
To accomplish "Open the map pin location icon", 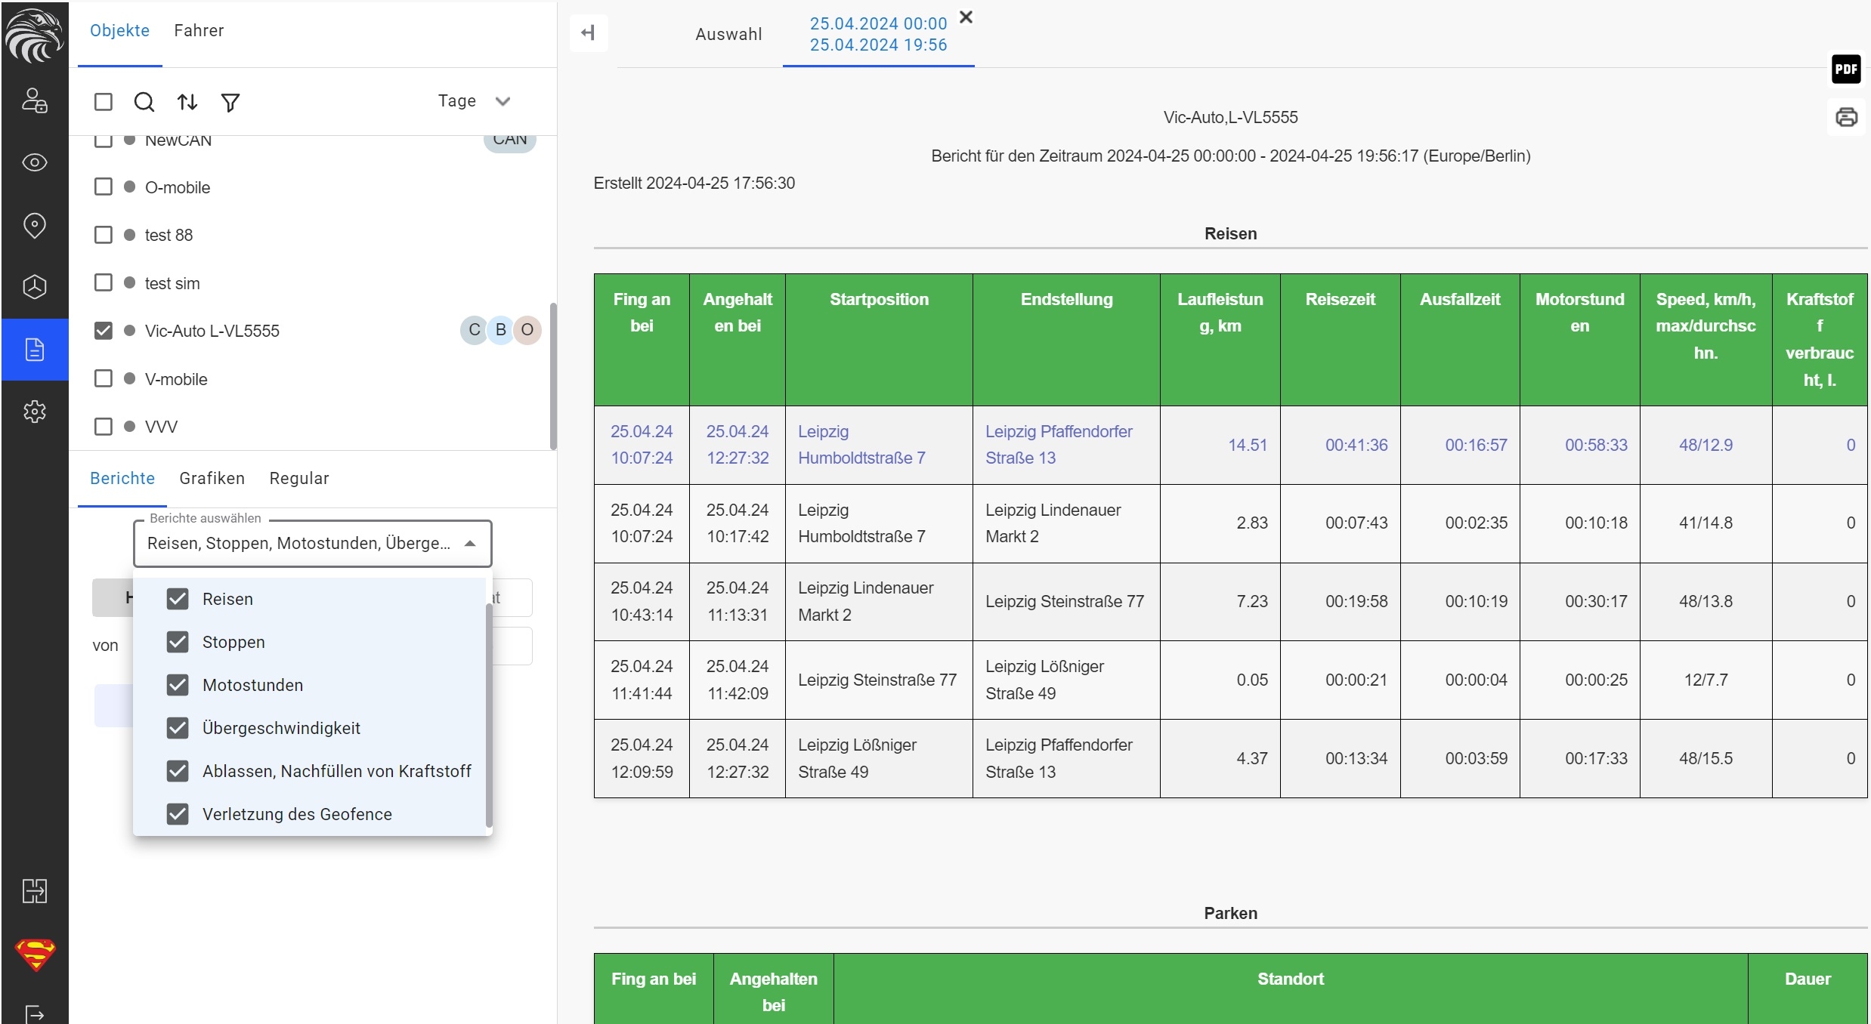I will click(35, 225).
